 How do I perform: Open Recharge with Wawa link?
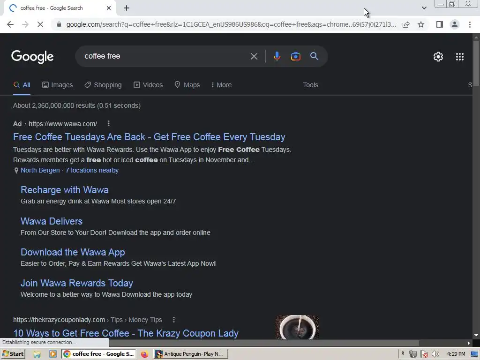tap(65, 190)
